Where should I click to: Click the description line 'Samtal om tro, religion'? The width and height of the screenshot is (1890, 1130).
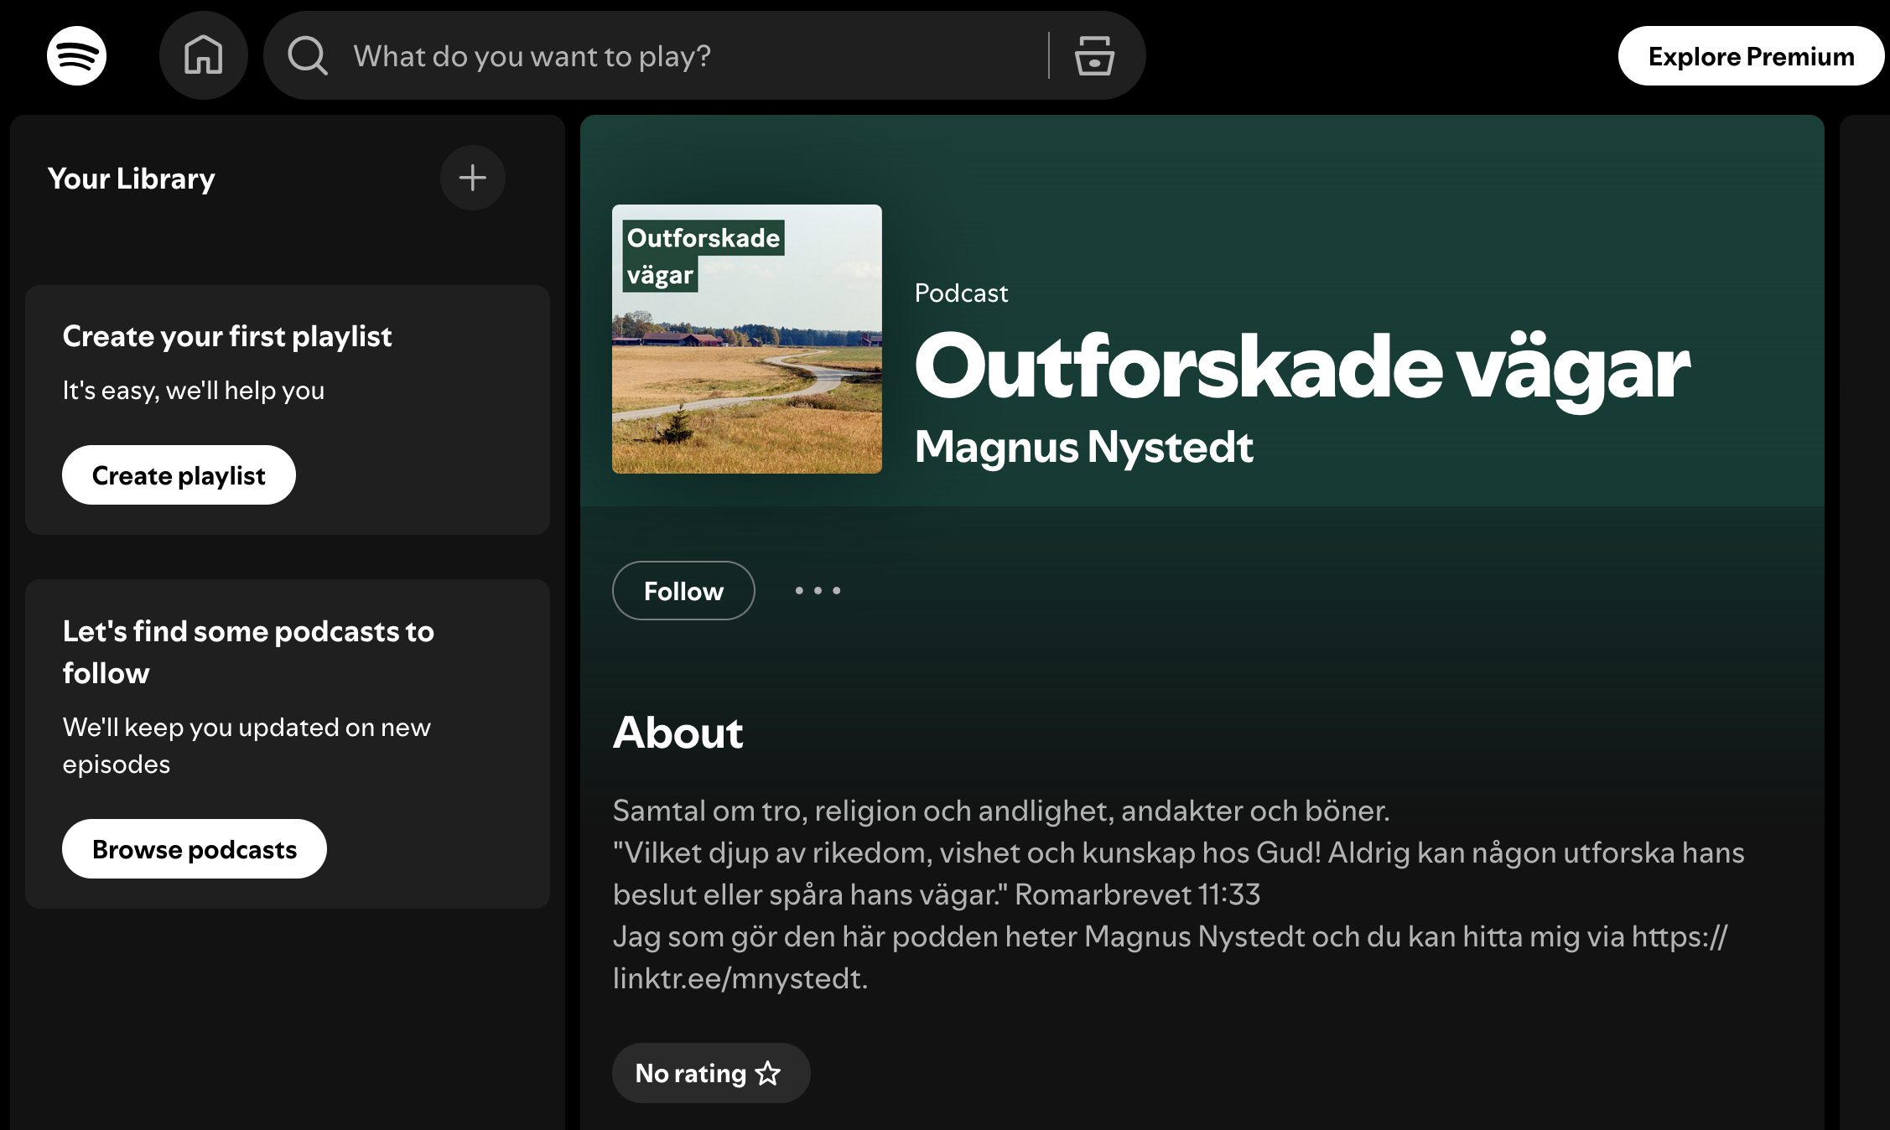click(x=1001, y=811)
